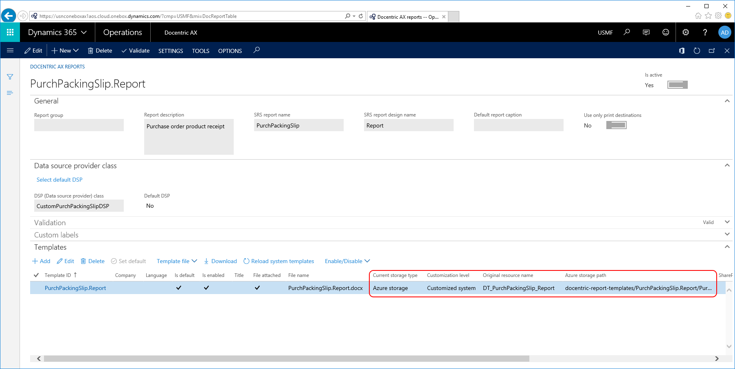Collapse Data source provider class section

[727, 165]
